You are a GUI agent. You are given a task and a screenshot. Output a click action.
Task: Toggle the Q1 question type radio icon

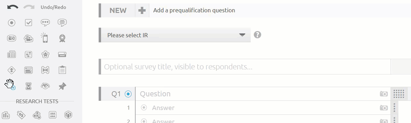click(128, 94)
